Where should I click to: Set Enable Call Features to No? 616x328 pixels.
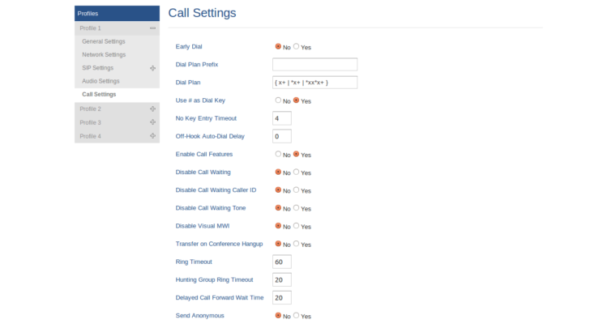(x=279, y=154)
